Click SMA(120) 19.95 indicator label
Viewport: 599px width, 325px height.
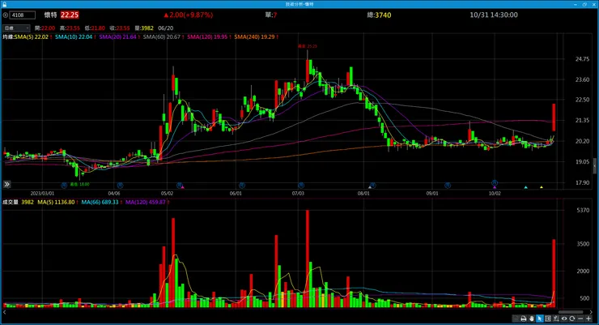(x=207, y=37)
